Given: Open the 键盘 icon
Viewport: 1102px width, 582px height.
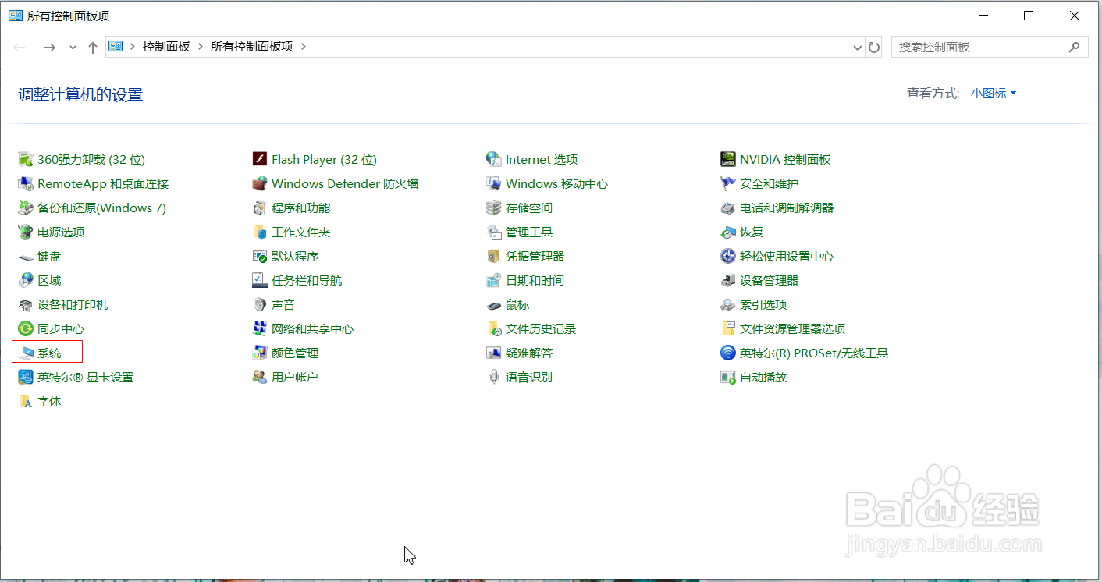Looking at the screenshot, I should (26, 256).
